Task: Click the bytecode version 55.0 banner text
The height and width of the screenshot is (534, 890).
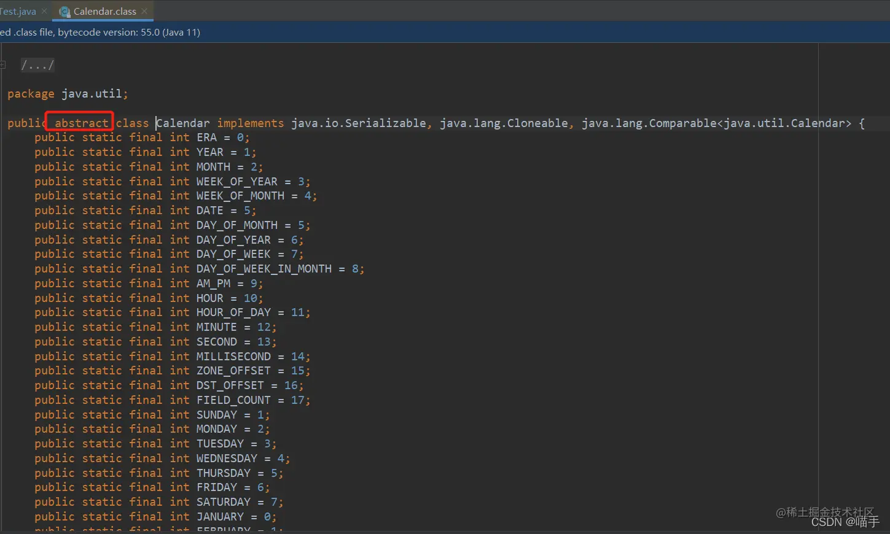Action: tap(100, 32)
